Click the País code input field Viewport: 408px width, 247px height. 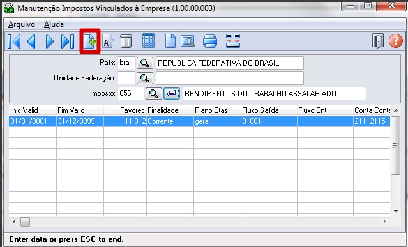click(x=126, y=63)
